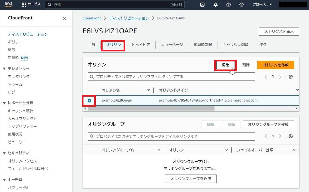Open the オリジン table preferences gear

(290, 77)
